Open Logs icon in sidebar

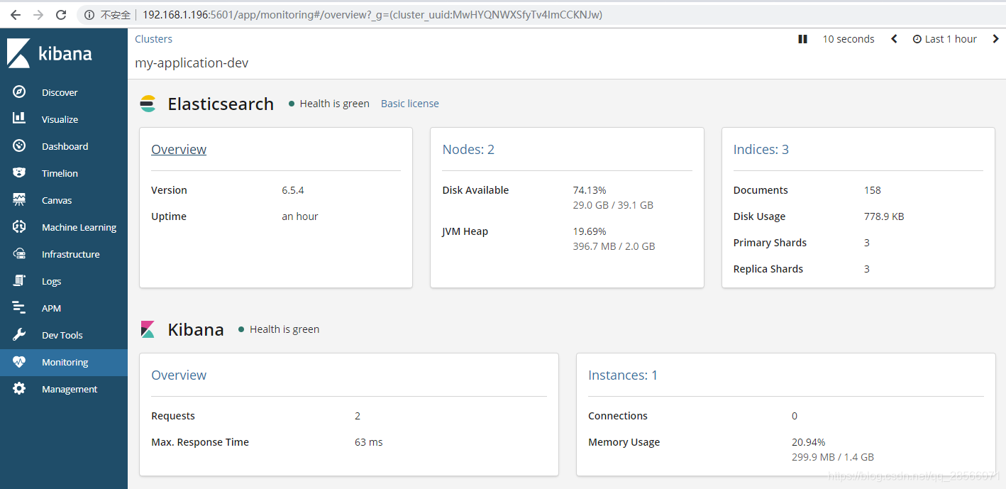pos(19,281)
